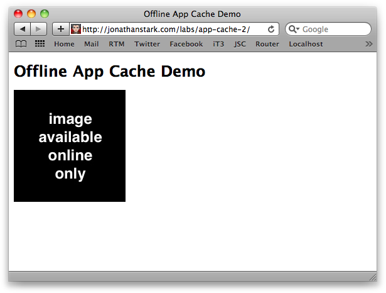
Task: Click the Forward navigation arrow
Action: pos(38,29)
